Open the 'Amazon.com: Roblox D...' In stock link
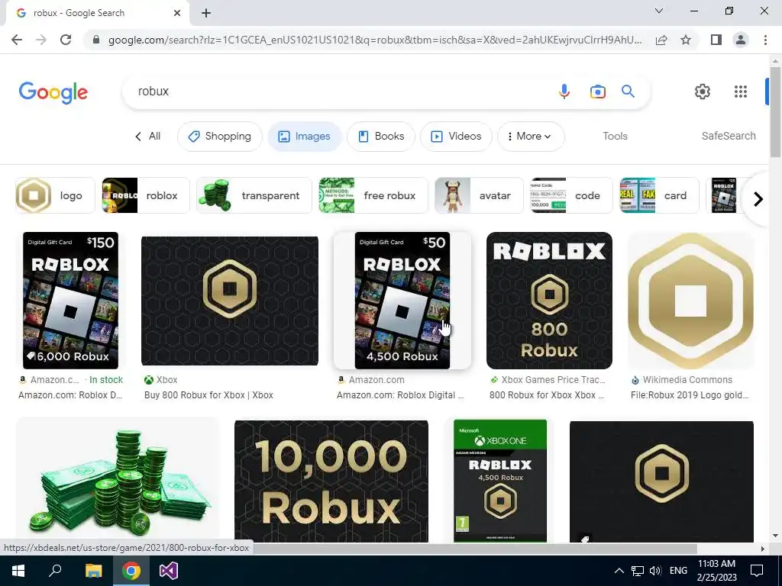 [70, 395]
